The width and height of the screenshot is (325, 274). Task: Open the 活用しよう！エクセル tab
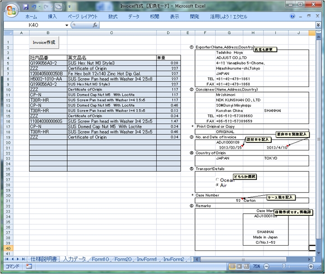click(228, 17)
